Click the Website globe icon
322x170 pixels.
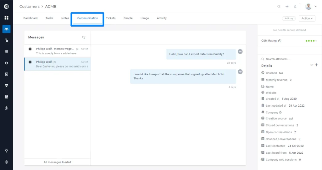(263, 93)
